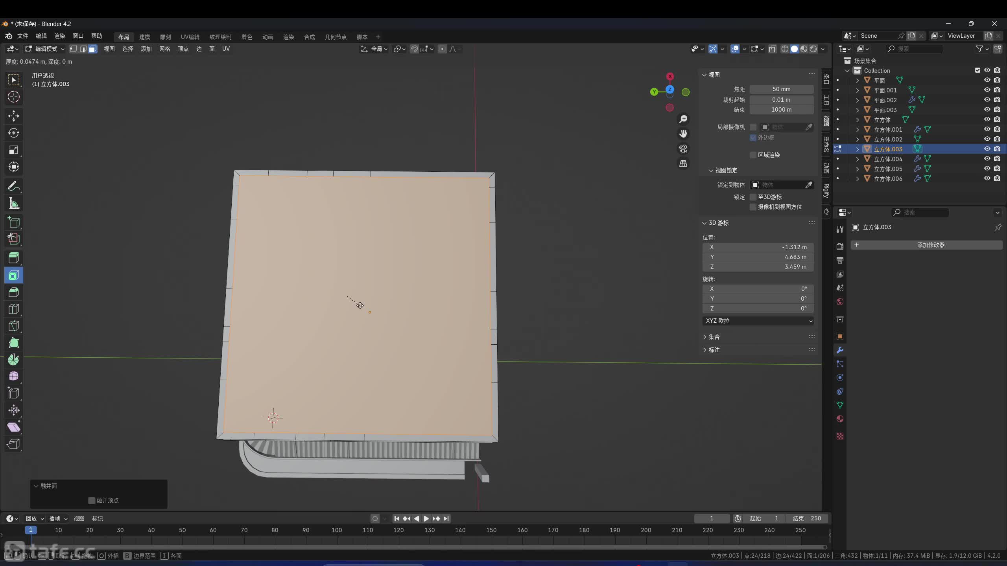The height and width of the screenshot is (566, 1007).
Task: Select the Spin tool
Action: coord(14,360)
